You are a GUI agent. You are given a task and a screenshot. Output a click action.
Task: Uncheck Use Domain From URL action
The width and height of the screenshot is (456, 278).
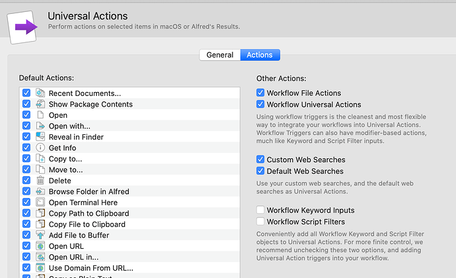tap(26, 268)
